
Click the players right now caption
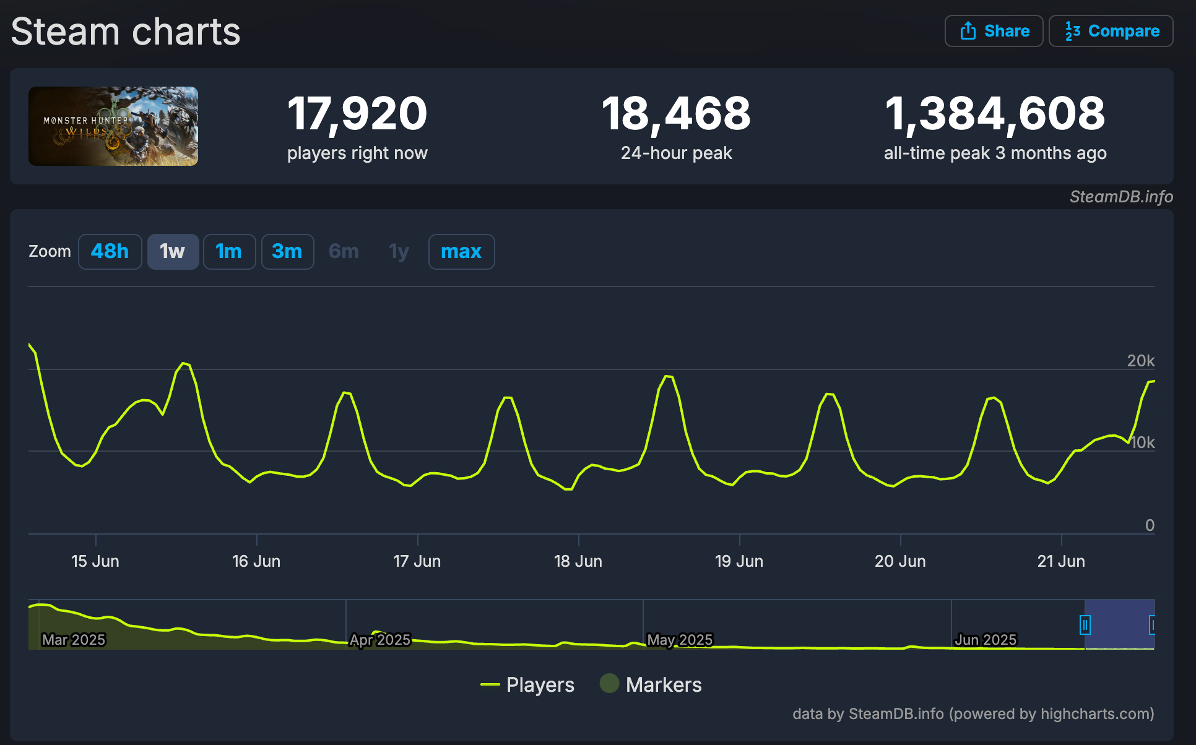tap(357, 153)
